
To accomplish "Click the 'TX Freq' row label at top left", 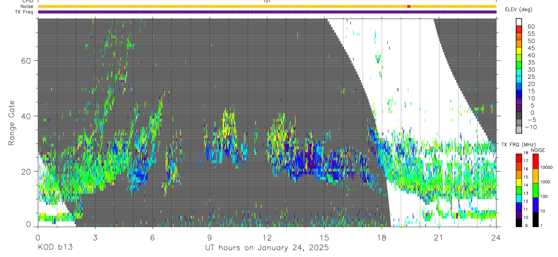I will [25, 12].
